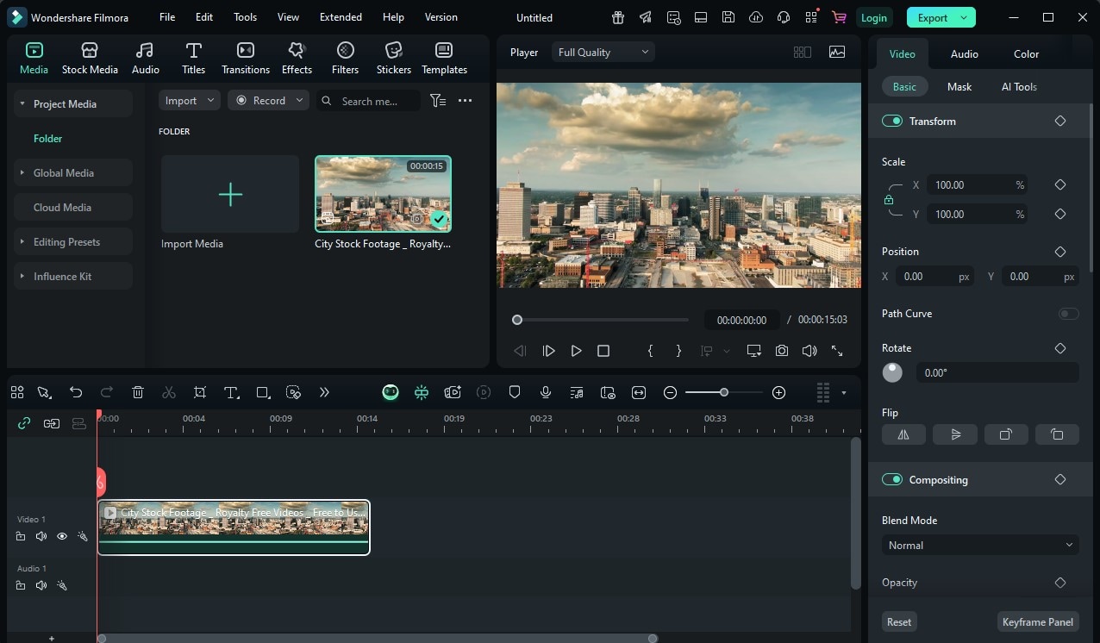
Task: Lock the Audio 1 track
Action: (x=21, y=585)
